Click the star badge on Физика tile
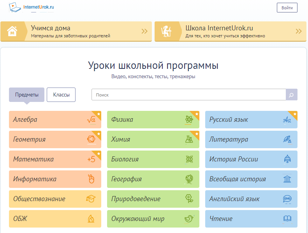The width and height of the screenshot is (308, 233). pyautogui.click(x=197, y=114)
